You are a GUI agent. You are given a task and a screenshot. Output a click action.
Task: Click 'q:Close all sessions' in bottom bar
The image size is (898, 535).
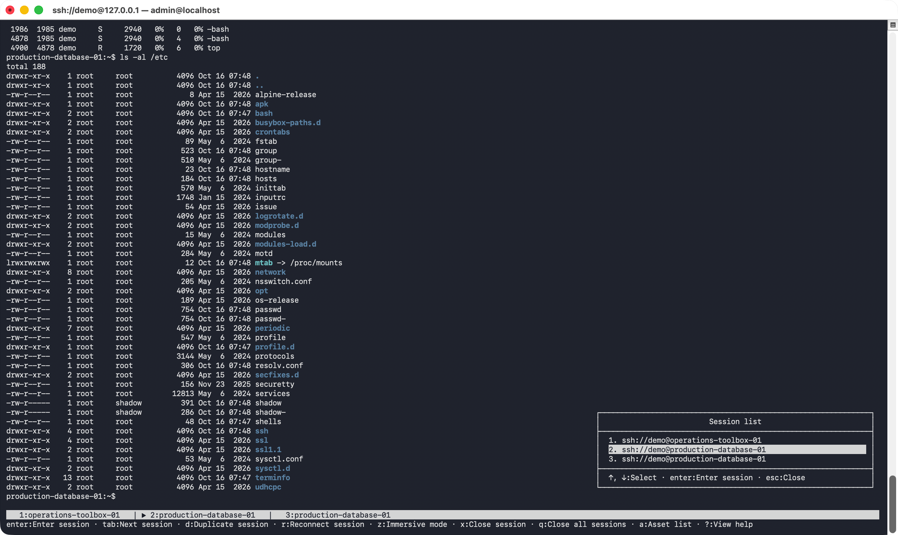click(582, 524)
